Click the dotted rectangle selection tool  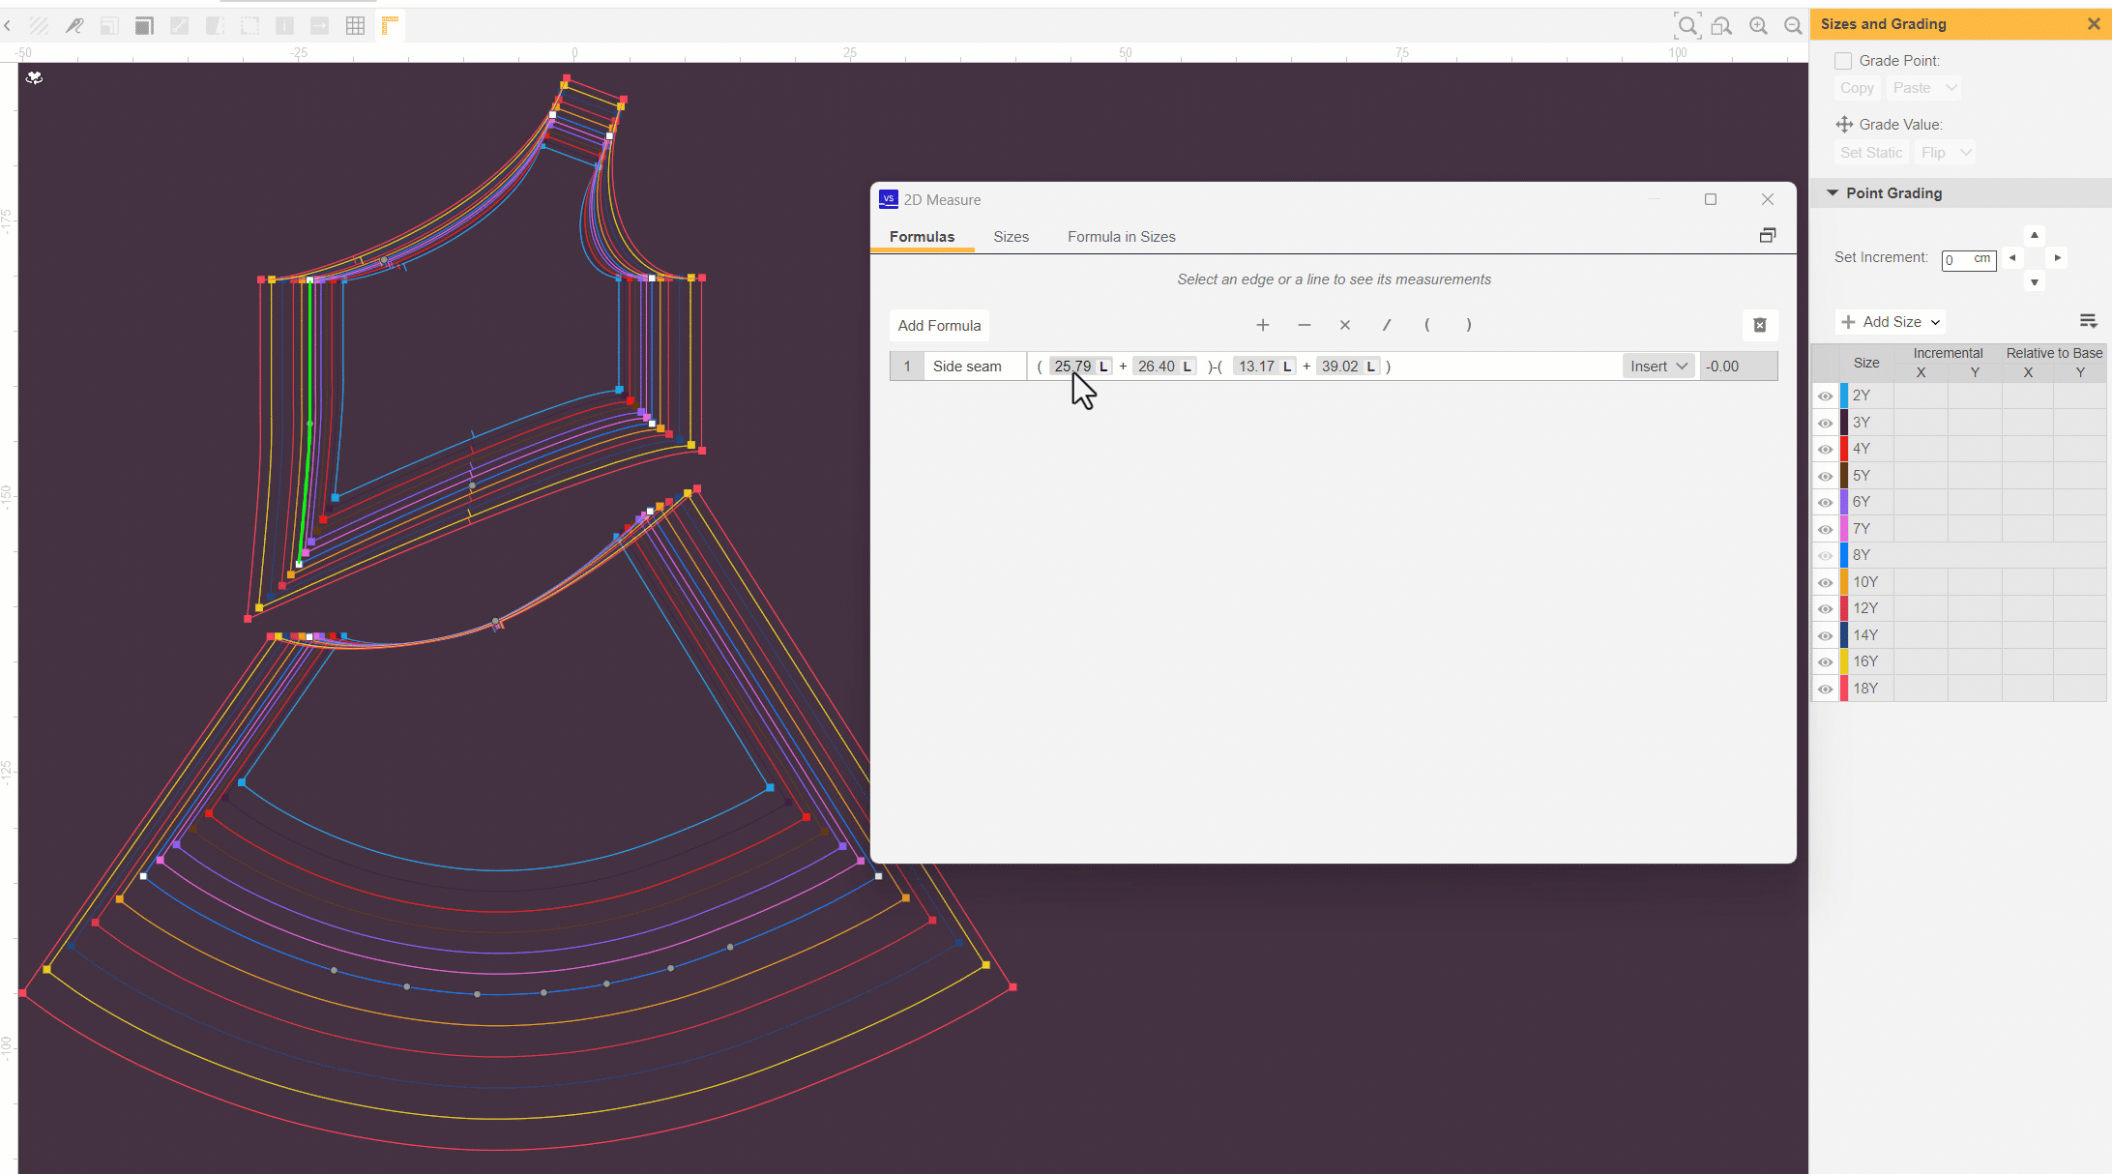[250, 26]
